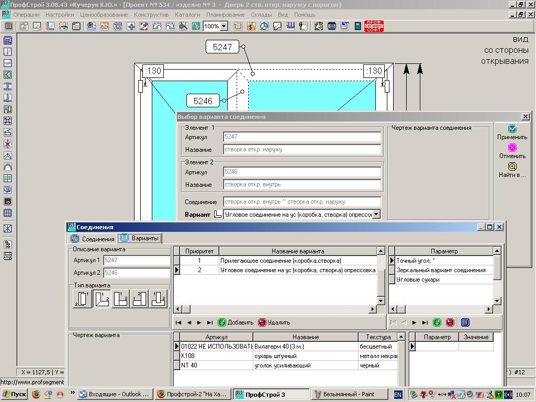Select the last variant type button
This screenshot has height=402, width=536.
click(x=158, y=299)
